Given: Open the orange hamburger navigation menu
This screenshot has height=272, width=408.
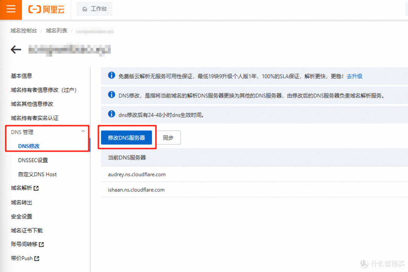Looking at the screenshot, I should [x=11, y=9].
